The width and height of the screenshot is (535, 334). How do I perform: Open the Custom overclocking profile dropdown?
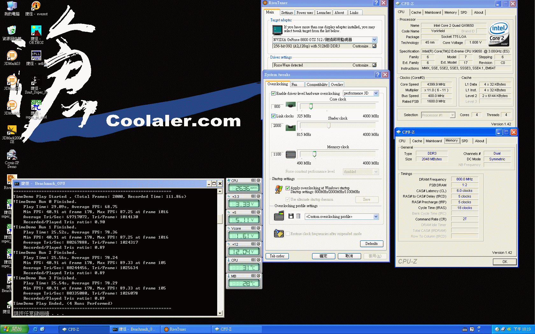(376, 217)
